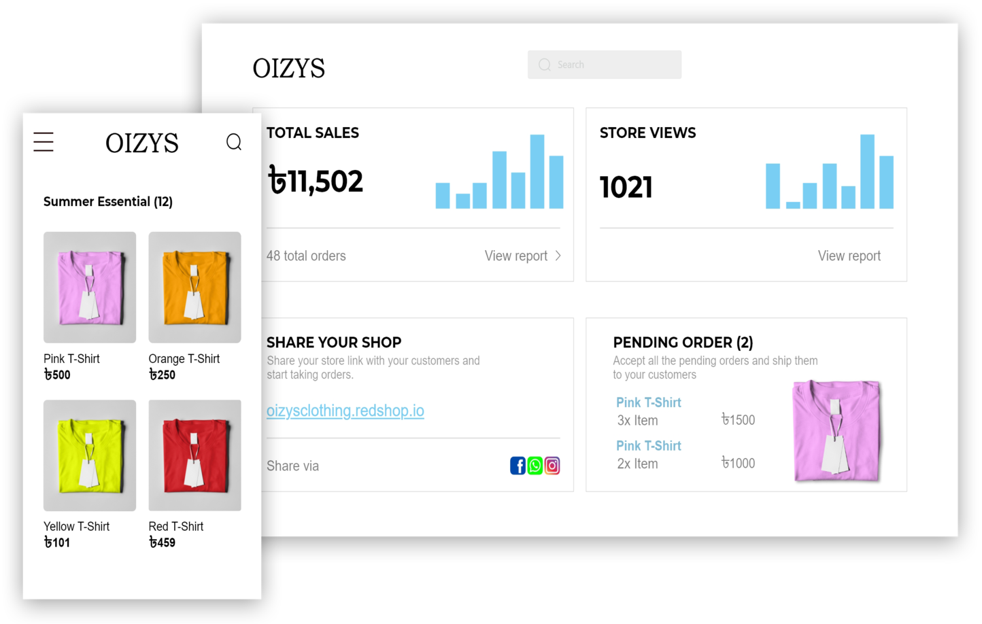The height and width of the screenshot is (624, 982).
Task: Open the Store Views report
Action: point(849,256)
